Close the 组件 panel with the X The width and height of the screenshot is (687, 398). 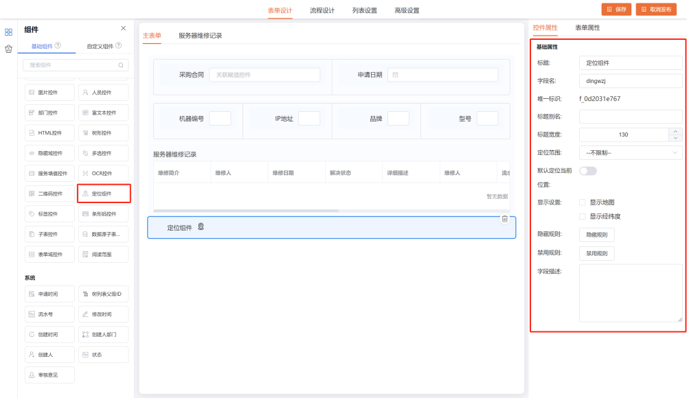pyautogui.click(x=123, y=28)
